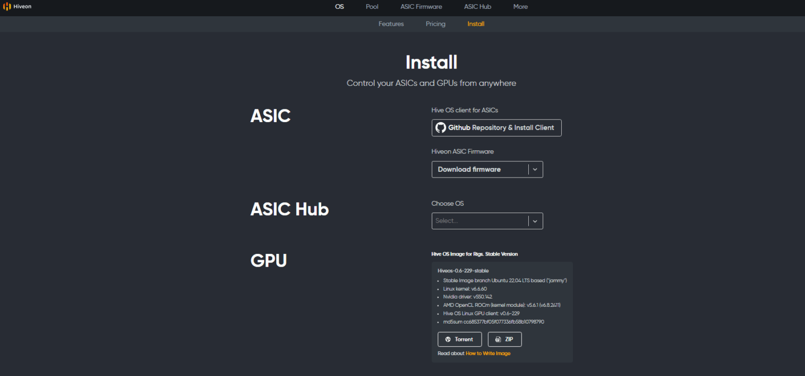Click the Choose OS label
Image resolution: width=805 pixels, height=376 pixels.
pyautogui.click(x=448, y=203)
